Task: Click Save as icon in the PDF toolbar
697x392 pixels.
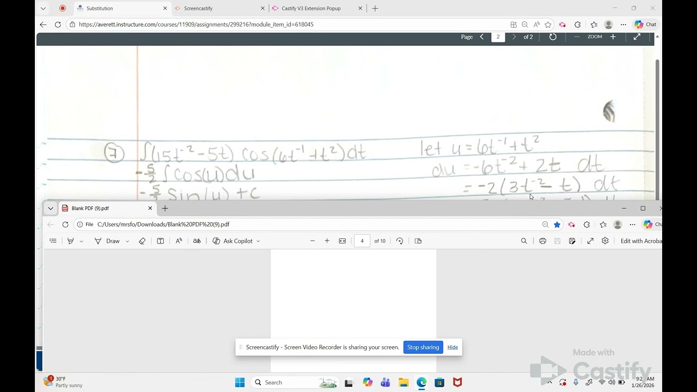Action: point(572,241)
